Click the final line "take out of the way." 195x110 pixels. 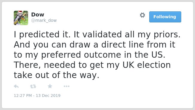pos(57,75)
